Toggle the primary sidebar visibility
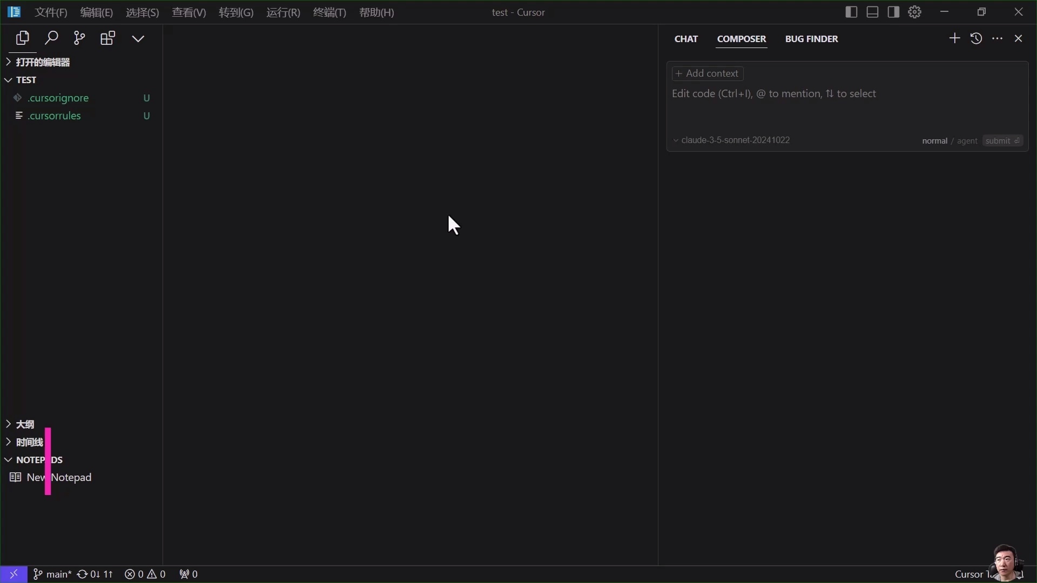Screen dimensions: 1037x583 pos(851,12)
